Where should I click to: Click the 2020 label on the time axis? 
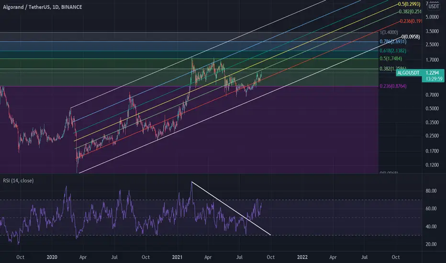pos(52,257)
